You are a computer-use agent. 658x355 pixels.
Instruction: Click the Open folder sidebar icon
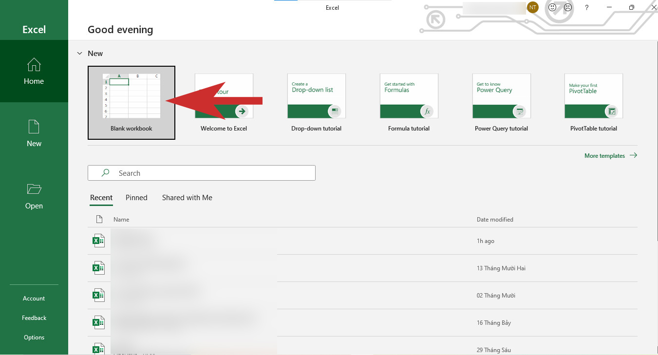34,189
